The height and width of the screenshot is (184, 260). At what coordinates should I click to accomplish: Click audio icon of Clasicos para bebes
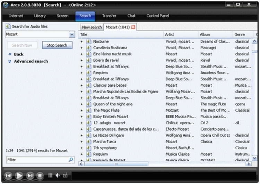[x=89, y=85]
